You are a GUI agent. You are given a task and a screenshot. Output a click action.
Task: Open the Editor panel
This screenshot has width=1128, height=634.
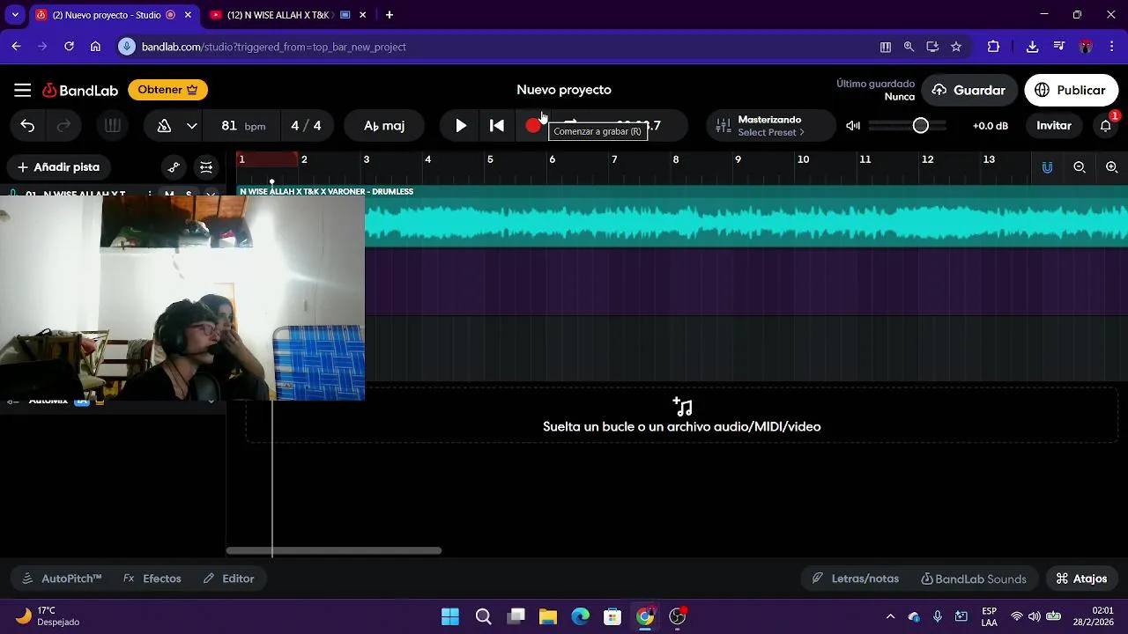[228, 579]
